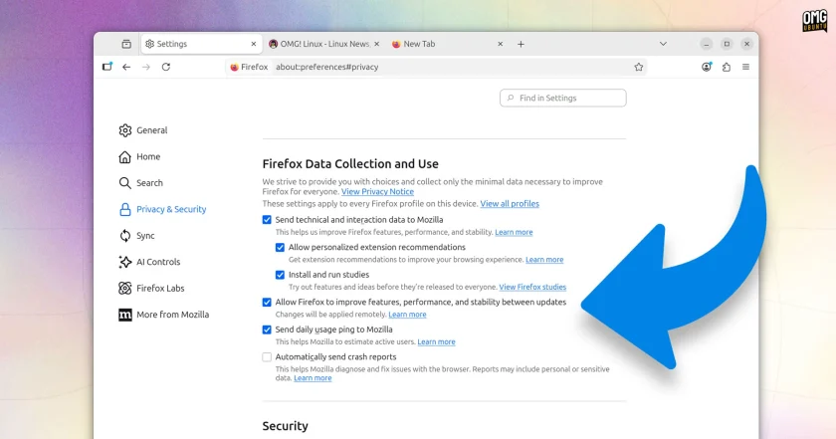This screenshot has width=836, height=439.
Task: Open the list all tabs chevron
Action: click(663, 44)
